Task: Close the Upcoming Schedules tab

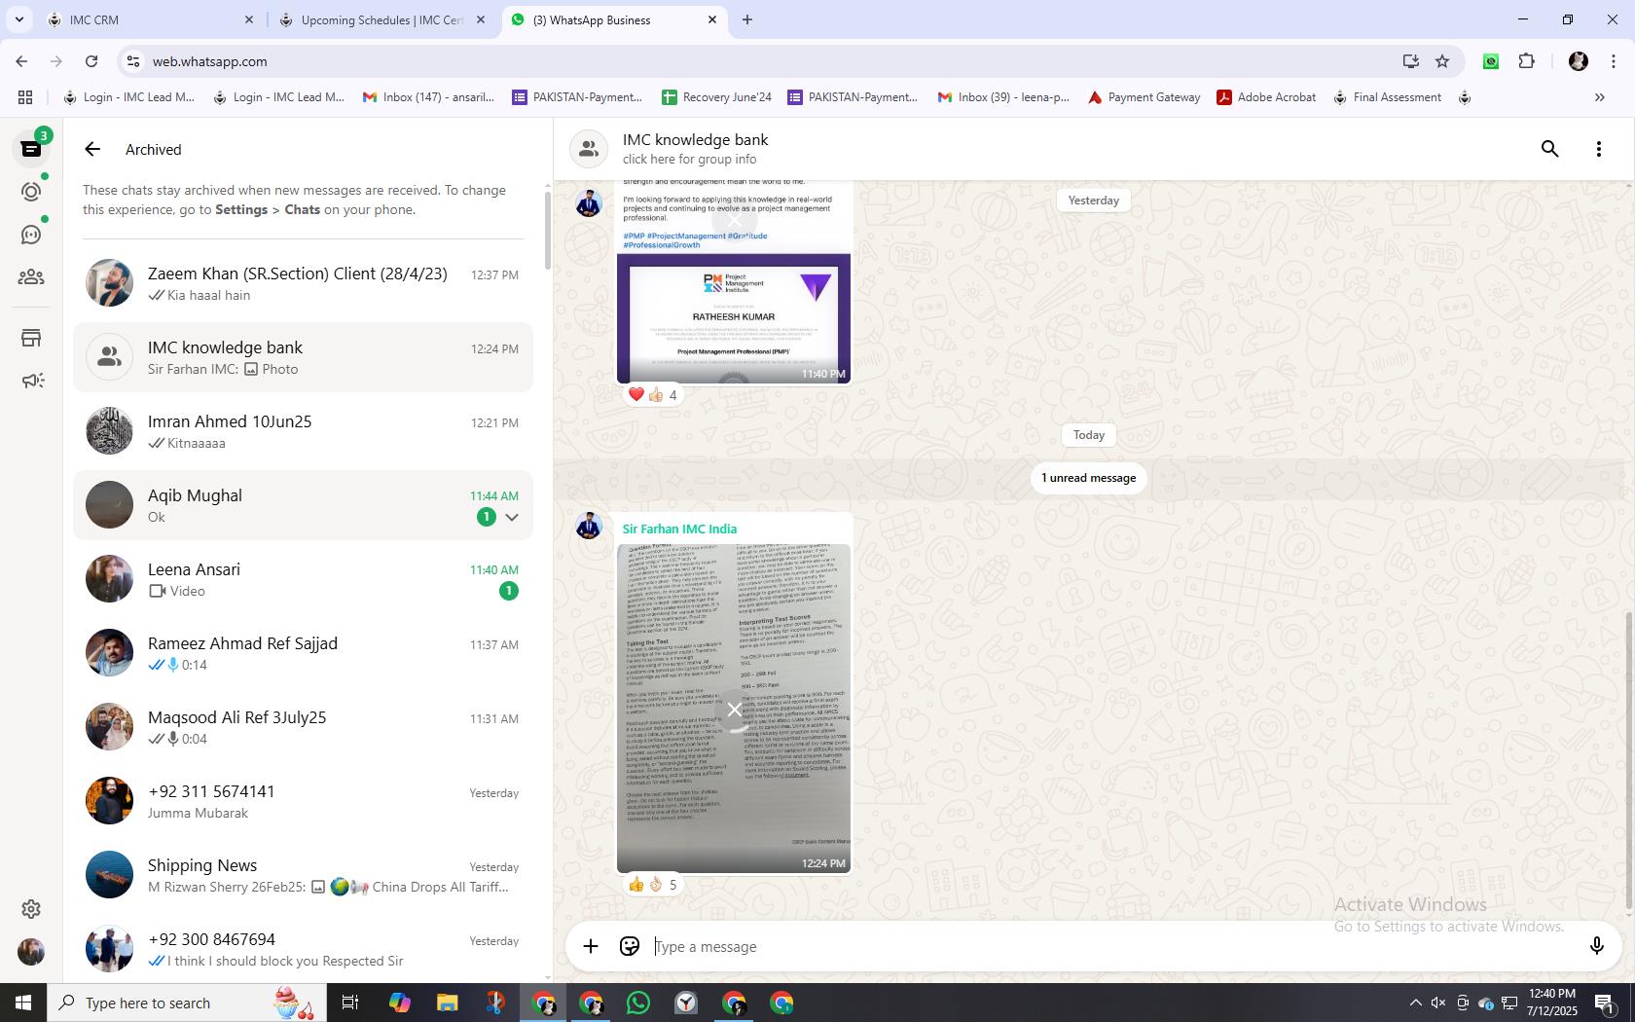Action: click(x=481, y=19)
